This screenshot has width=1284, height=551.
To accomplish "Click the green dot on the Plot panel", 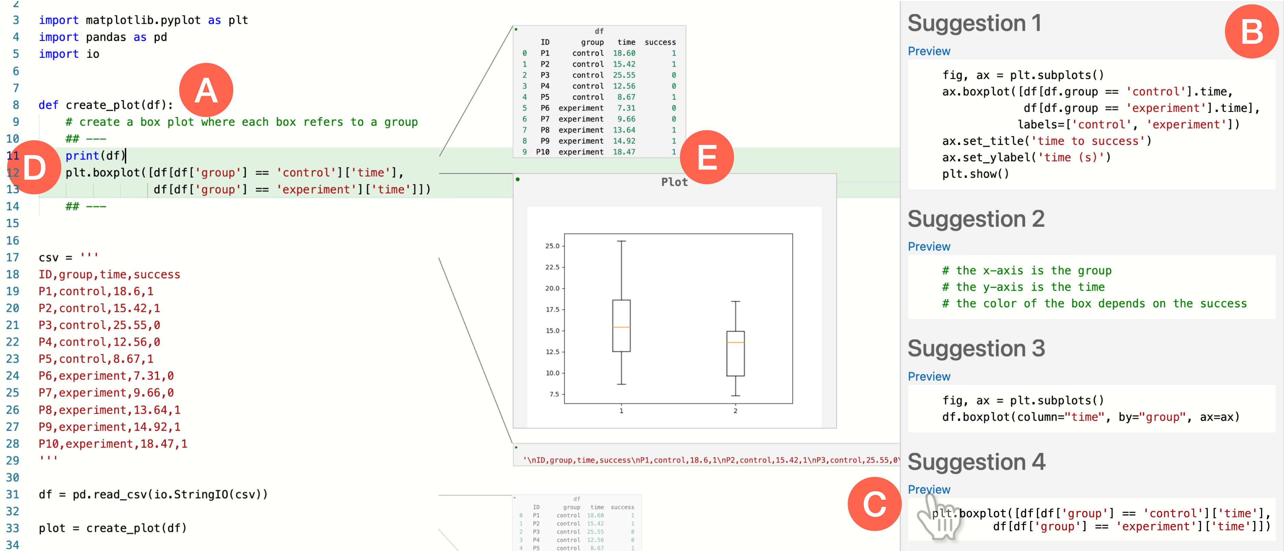I will click(518, 180).
